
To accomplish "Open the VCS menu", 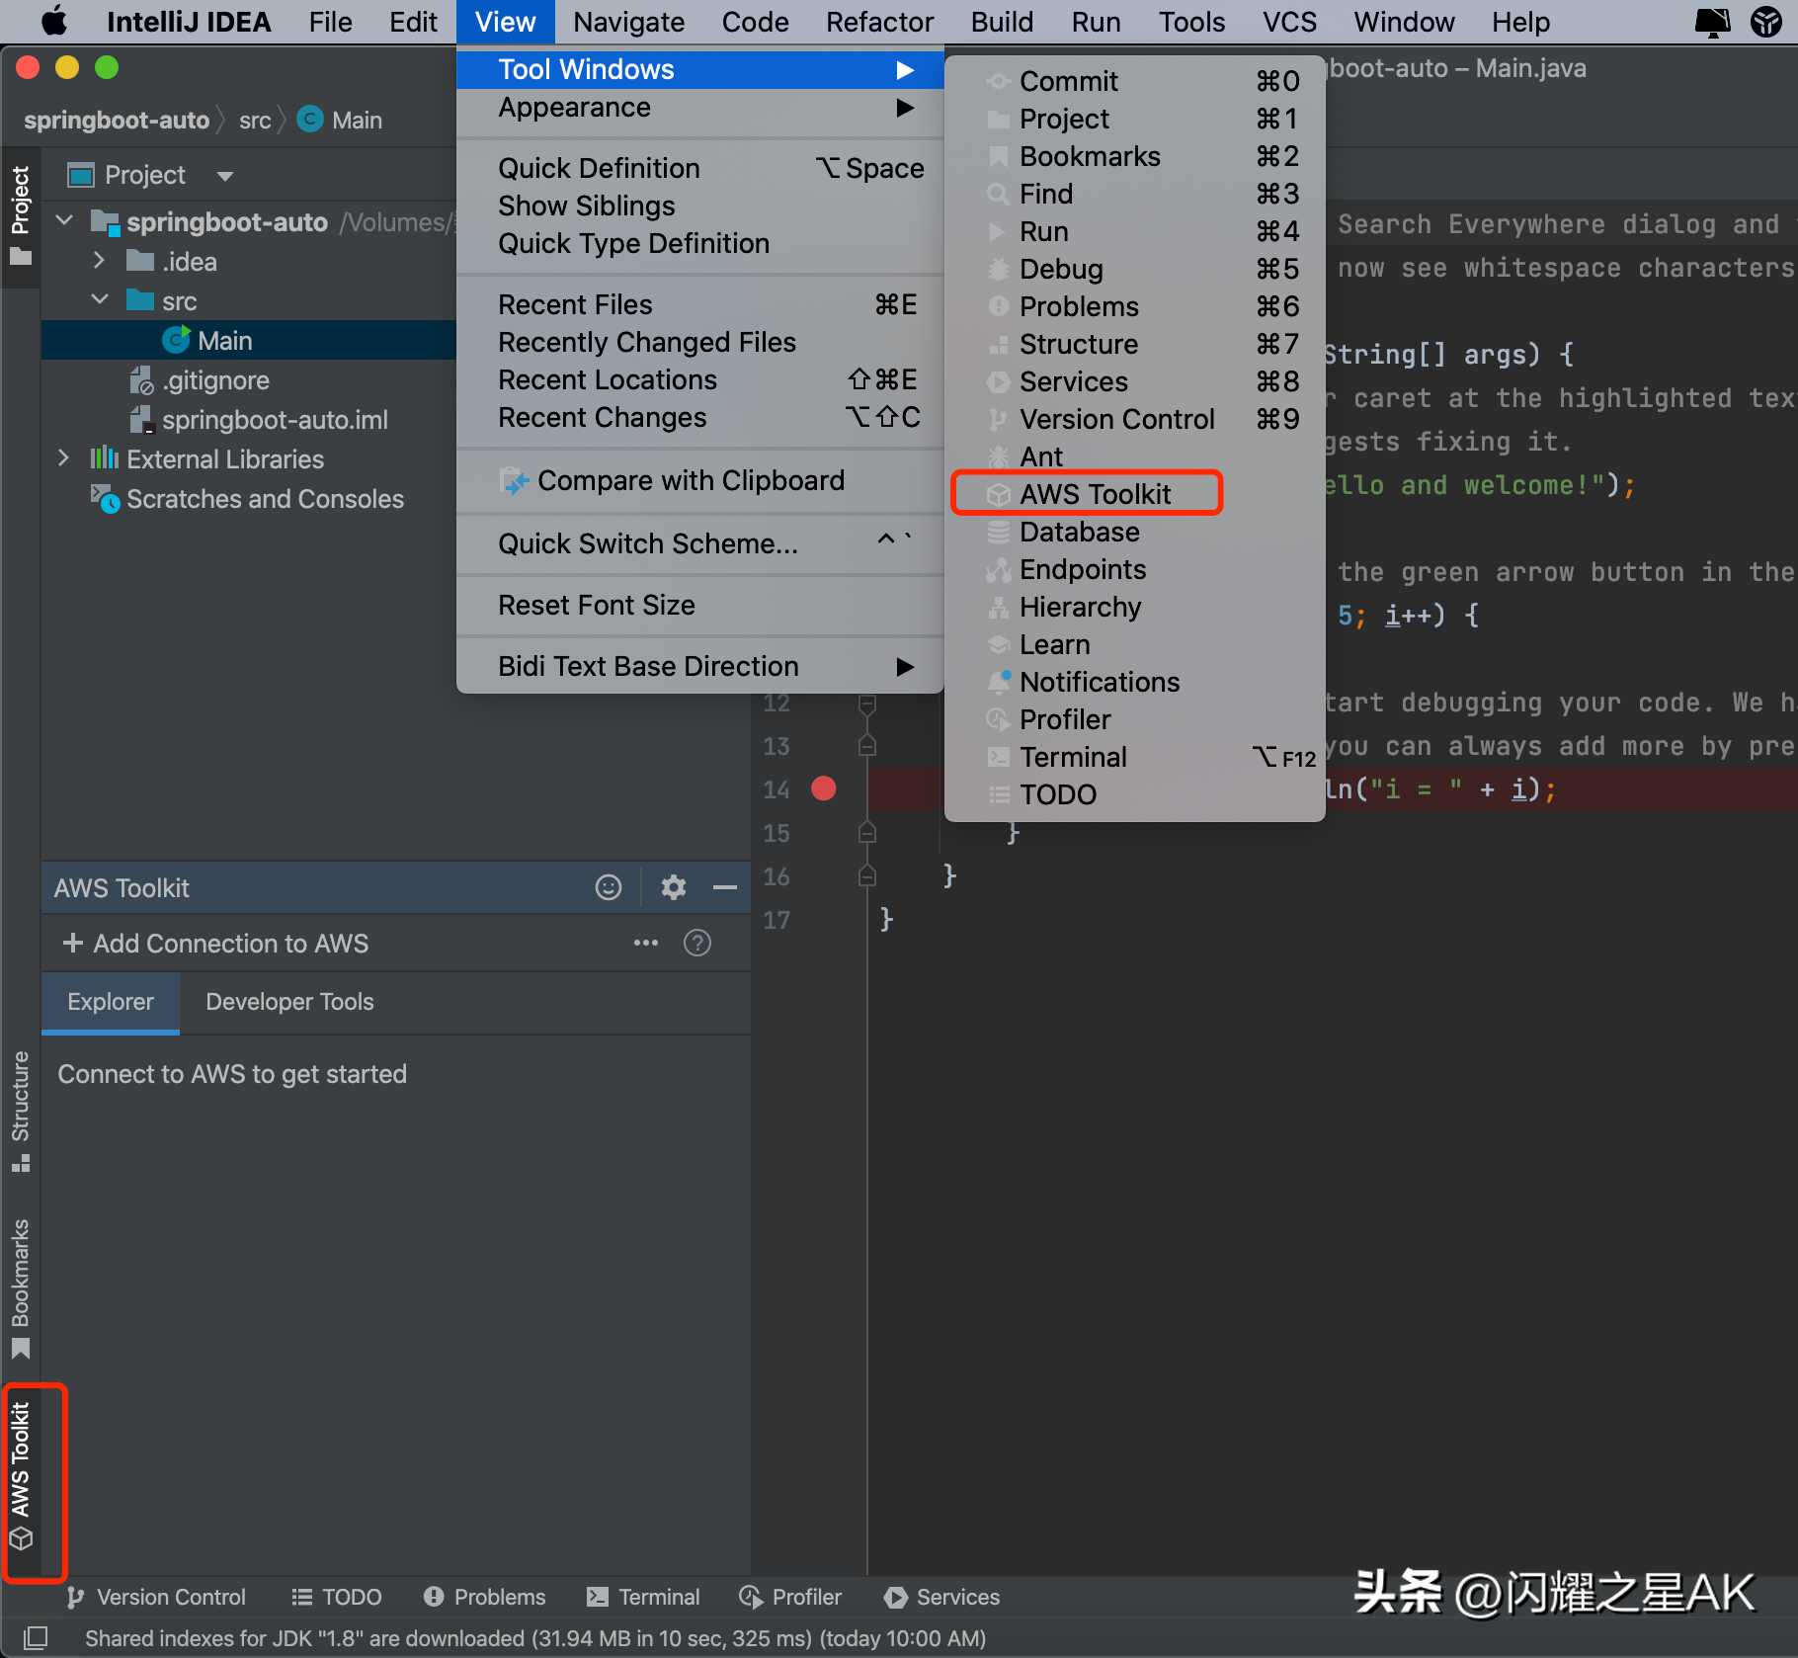I will point(1289,22).
